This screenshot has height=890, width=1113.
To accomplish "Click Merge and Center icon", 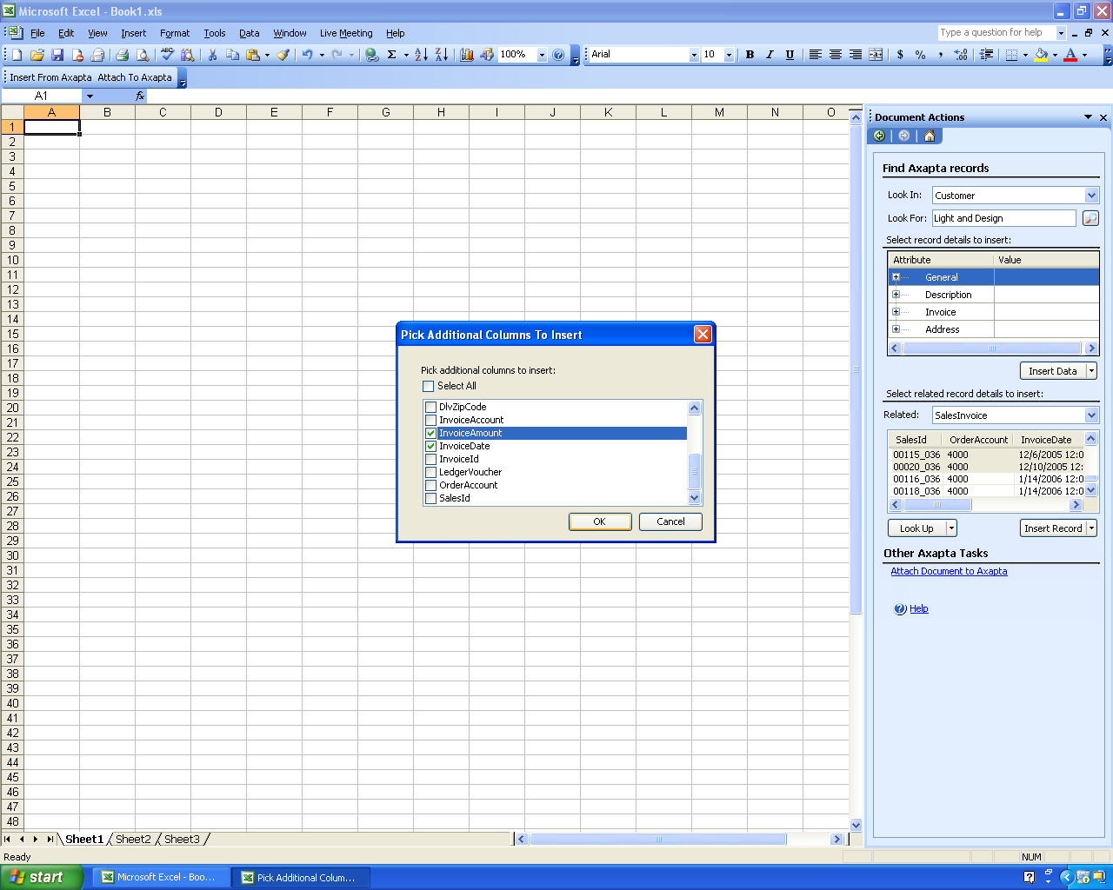I will coord(876,55).
